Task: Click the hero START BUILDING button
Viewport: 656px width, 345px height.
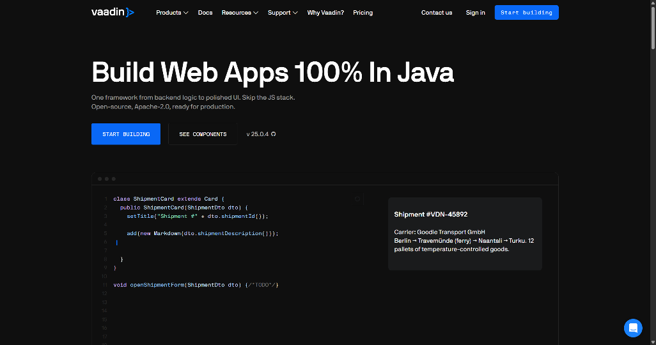Action: point(126,134)
